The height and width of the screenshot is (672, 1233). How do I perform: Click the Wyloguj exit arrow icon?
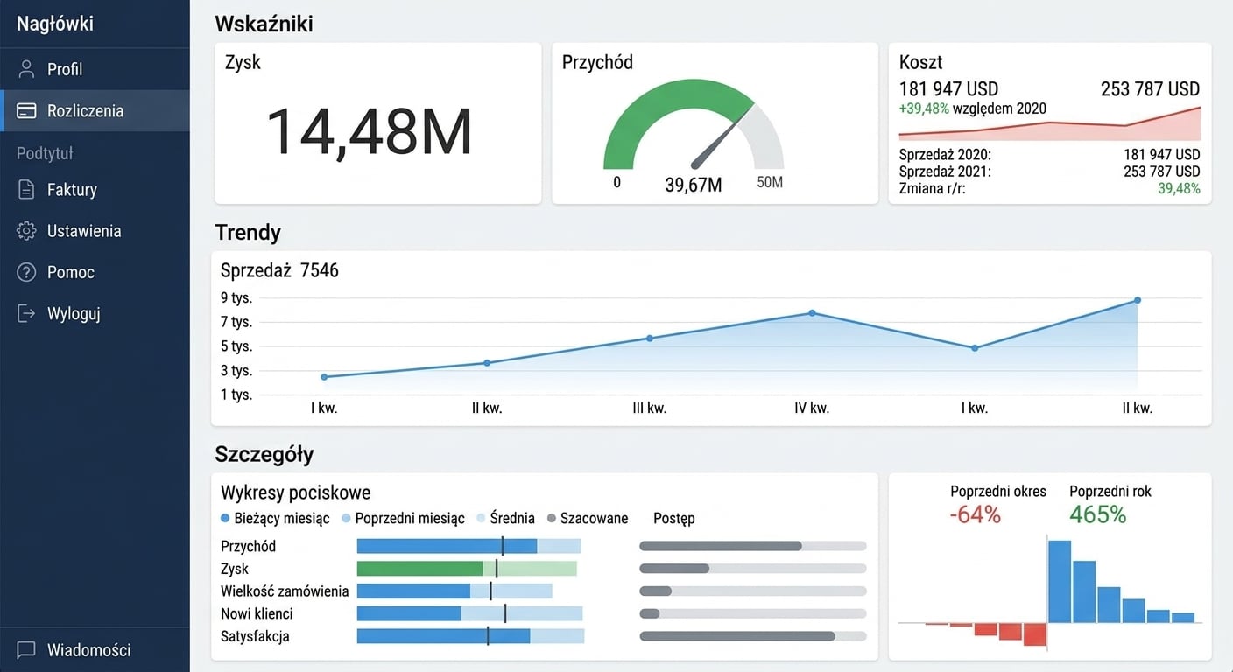(x=26, y=313)
